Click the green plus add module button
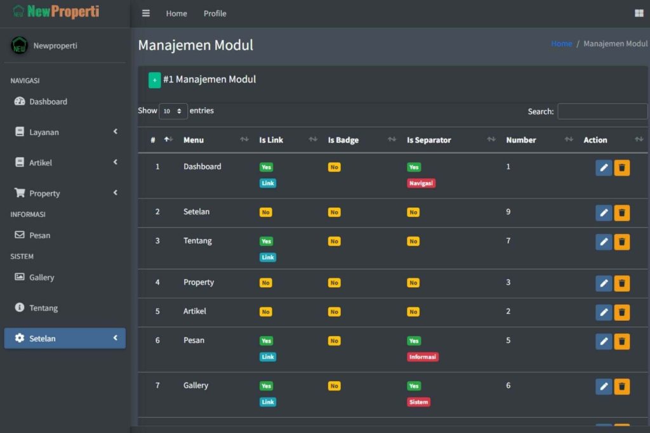This screenshot has width=650, height=433. click(155, 81)
